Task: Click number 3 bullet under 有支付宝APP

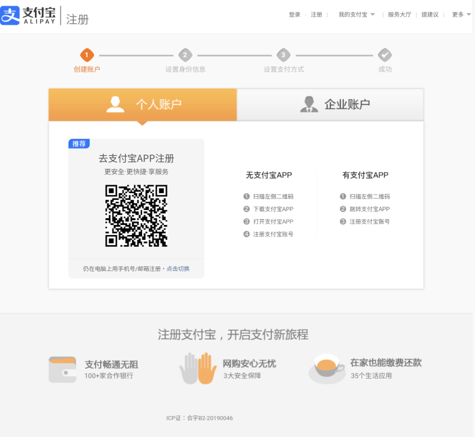Action: [x=343, y=221]
